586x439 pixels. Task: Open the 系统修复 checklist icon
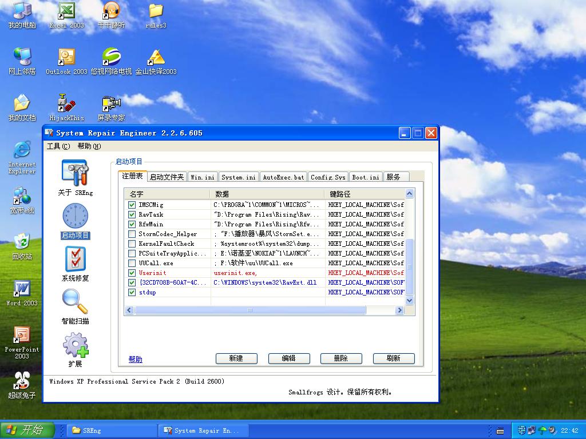pos(75,260)
